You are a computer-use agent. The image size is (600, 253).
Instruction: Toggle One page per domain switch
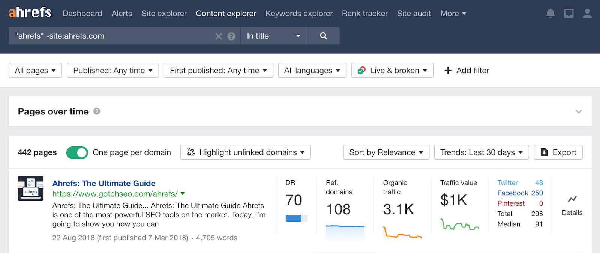[77, 152]
